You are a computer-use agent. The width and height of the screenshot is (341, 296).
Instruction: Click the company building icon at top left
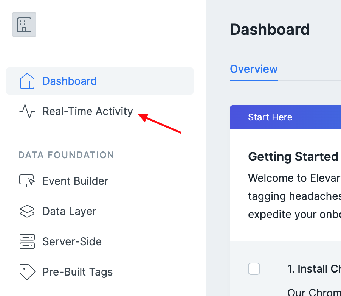[x=24, y=24]
